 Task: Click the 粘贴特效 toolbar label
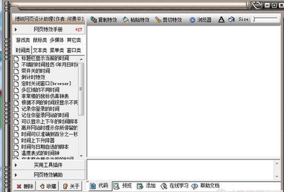coord(140,20)
